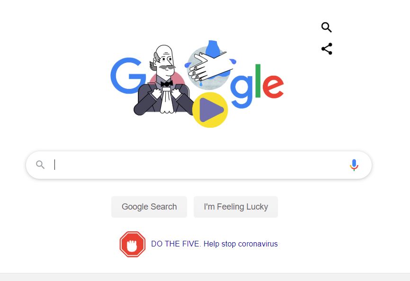This screenshot has height=281, width=410.
Task: Focus the main search text field
Action: pos(199,165)
